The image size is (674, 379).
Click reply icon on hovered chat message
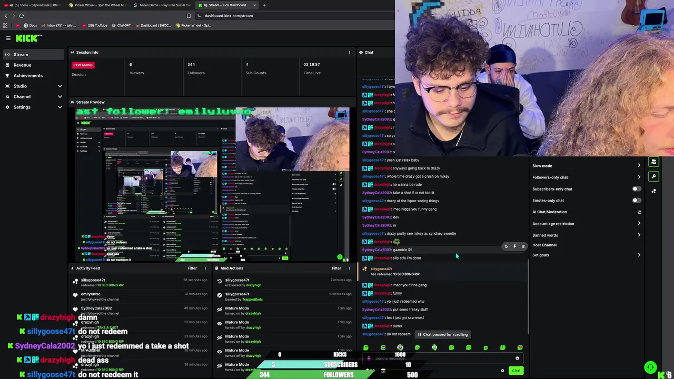[506, 246]
